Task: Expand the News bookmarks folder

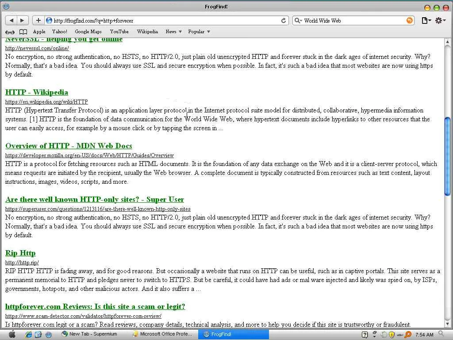Action: click(x=173, y=31)
